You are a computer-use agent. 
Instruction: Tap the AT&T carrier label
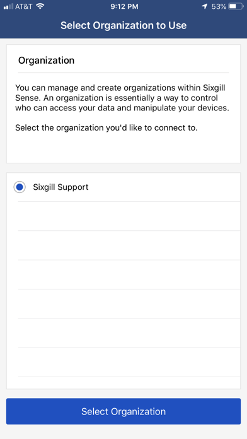(24, 6)
